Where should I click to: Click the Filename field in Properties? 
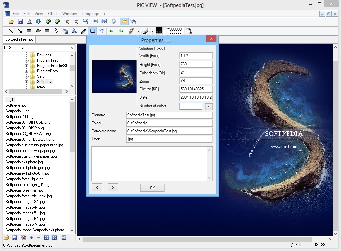[x=169, y=115]
